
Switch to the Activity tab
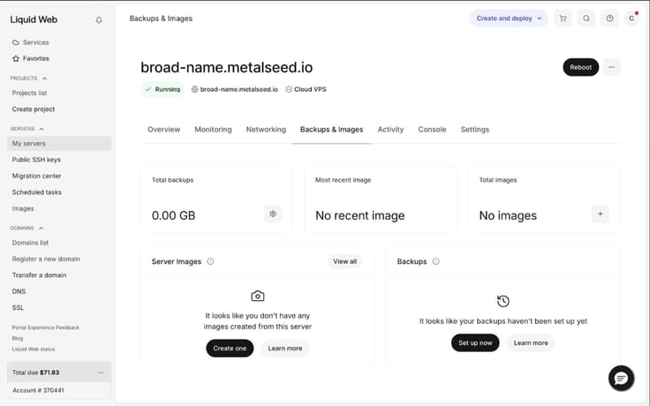[390, 129]
